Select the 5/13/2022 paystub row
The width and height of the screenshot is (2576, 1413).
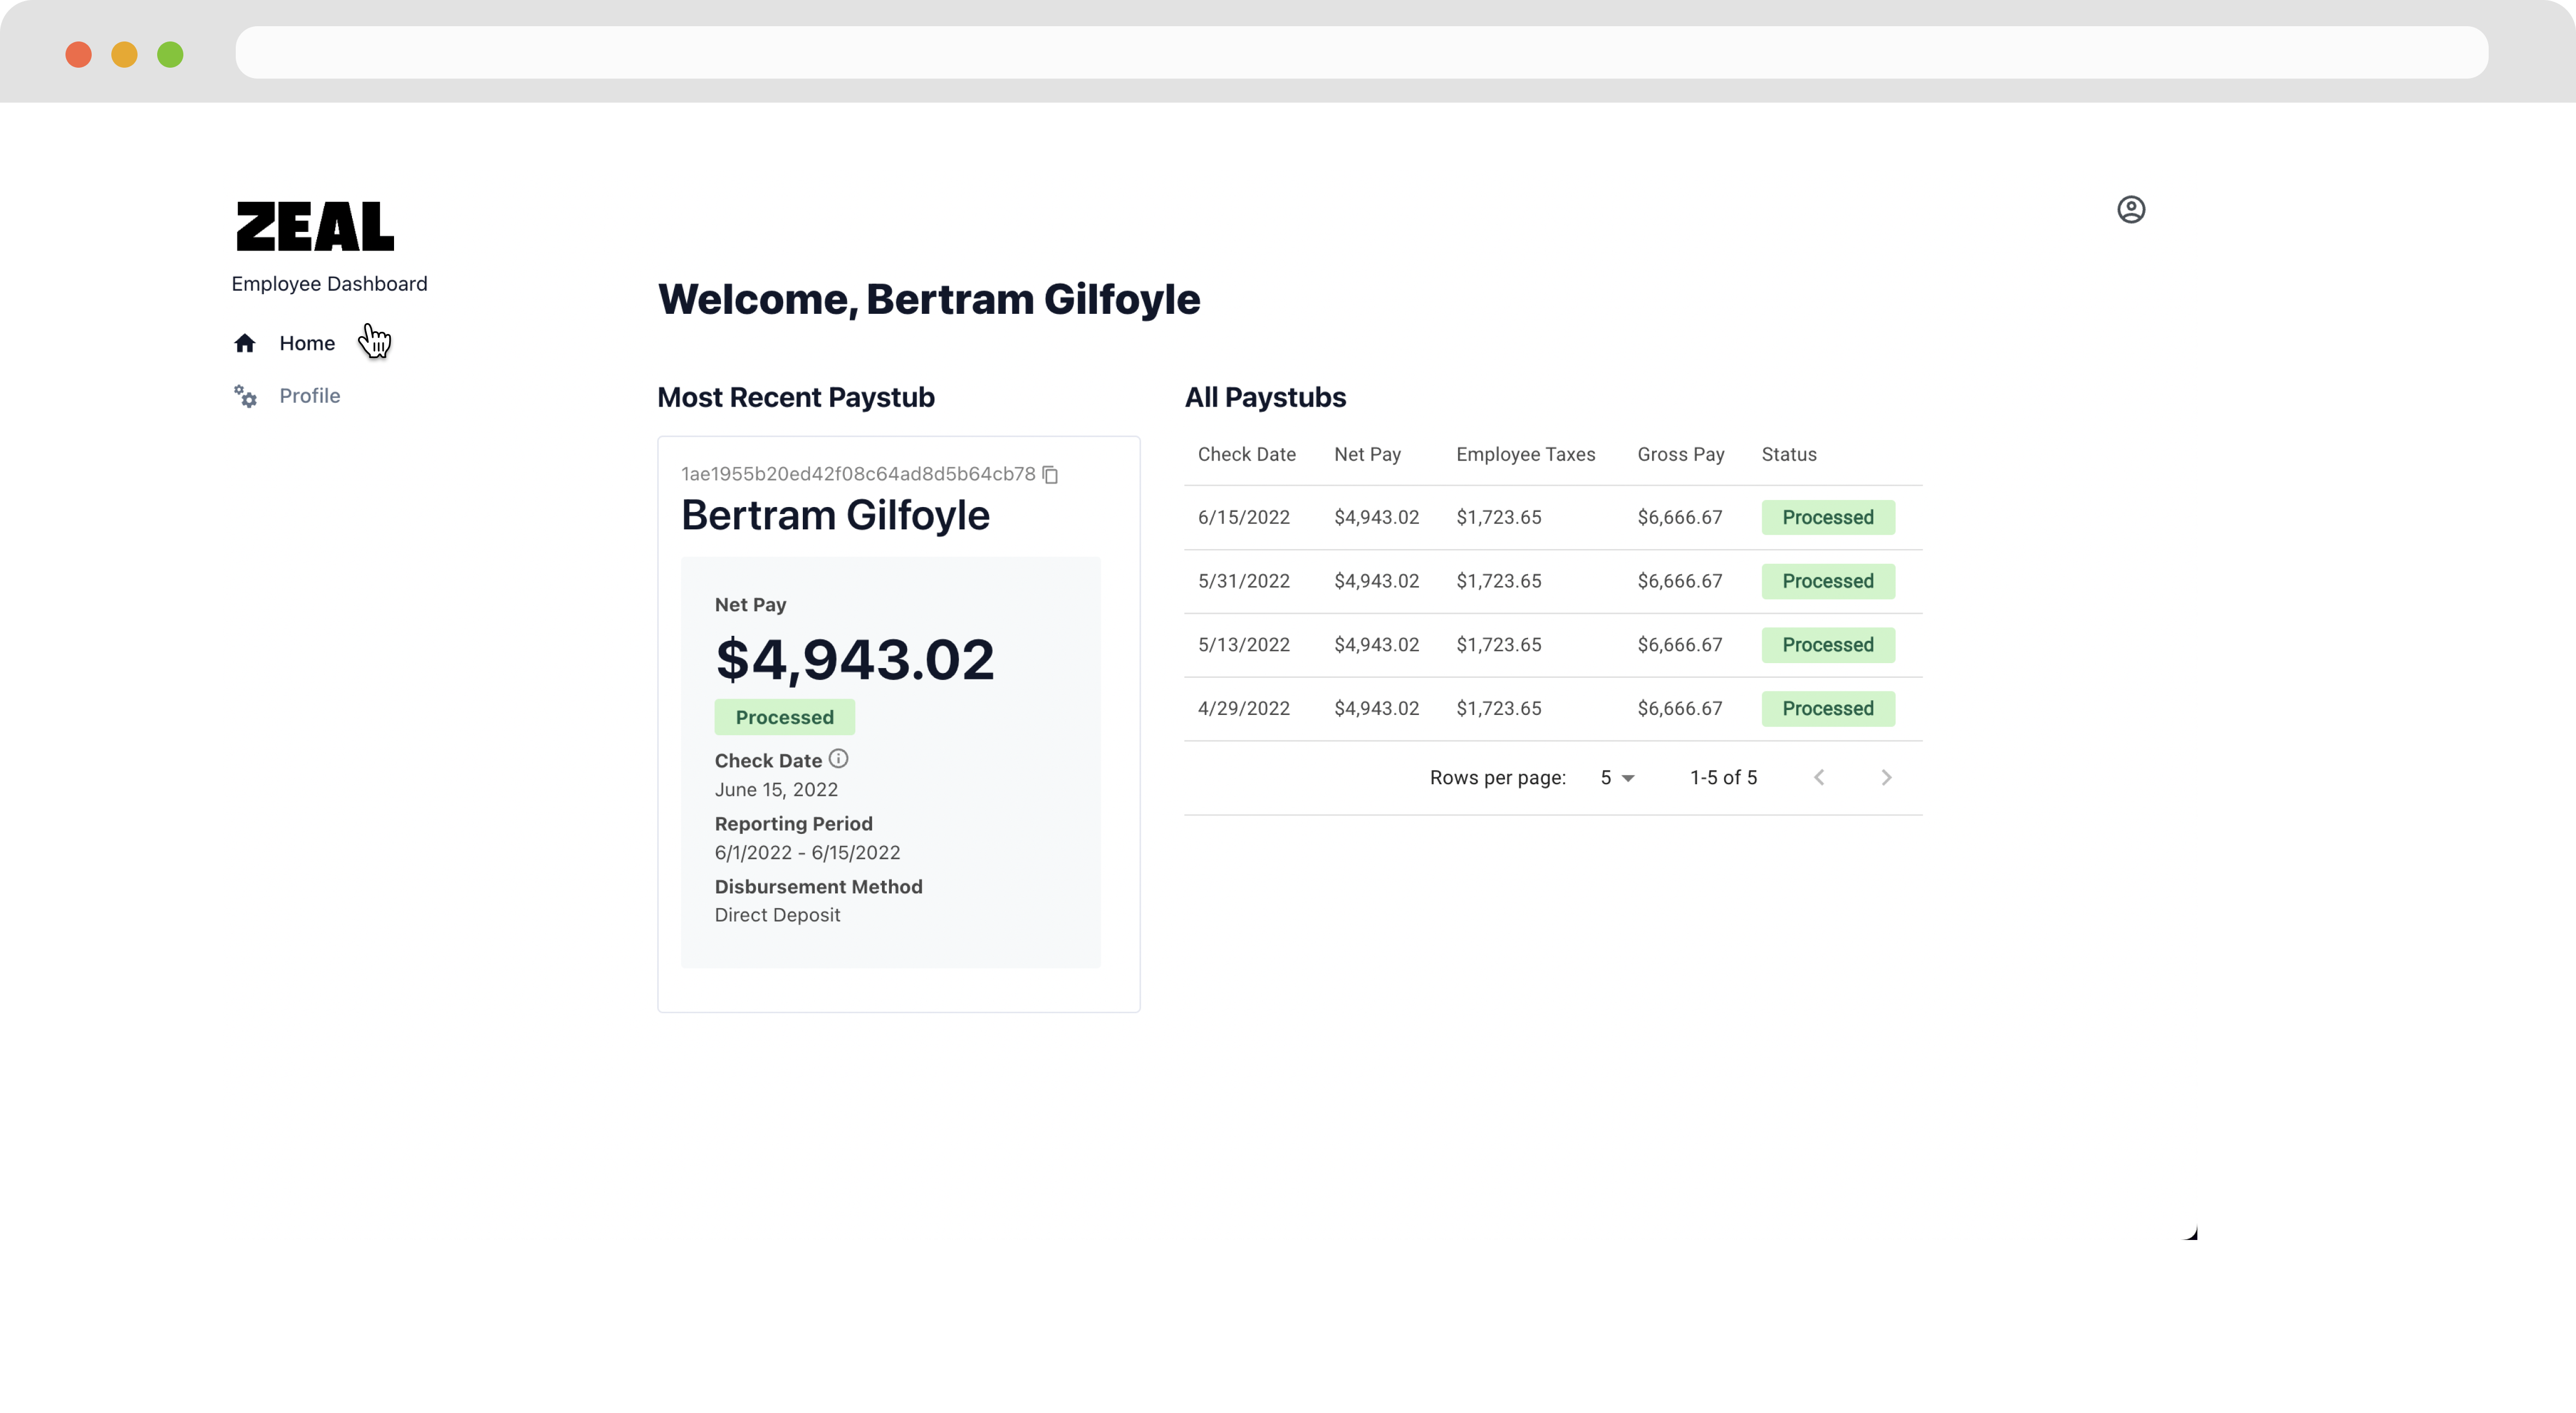click(1243, 645)
